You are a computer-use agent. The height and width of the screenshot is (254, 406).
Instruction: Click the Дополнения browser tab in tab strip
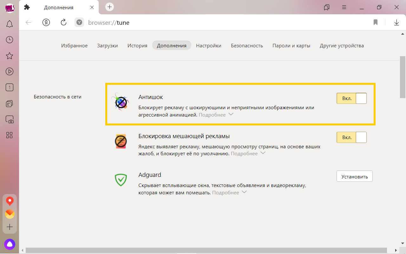click(x=59, y=7)
